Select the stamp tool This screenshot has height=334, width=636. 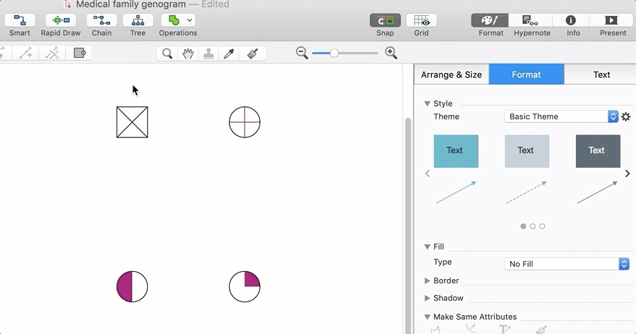tap(209, 53)
